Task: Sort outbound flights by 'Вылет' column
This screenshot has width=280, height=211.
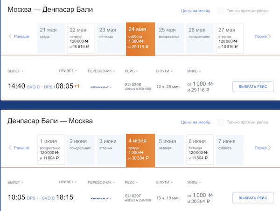Action: (16, 71)
